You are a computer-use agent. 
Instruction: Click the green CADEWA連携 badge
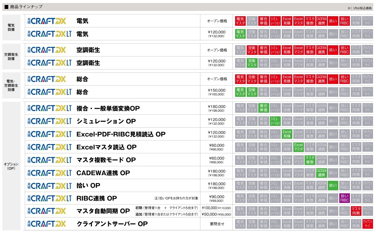(x=321, y=173)
